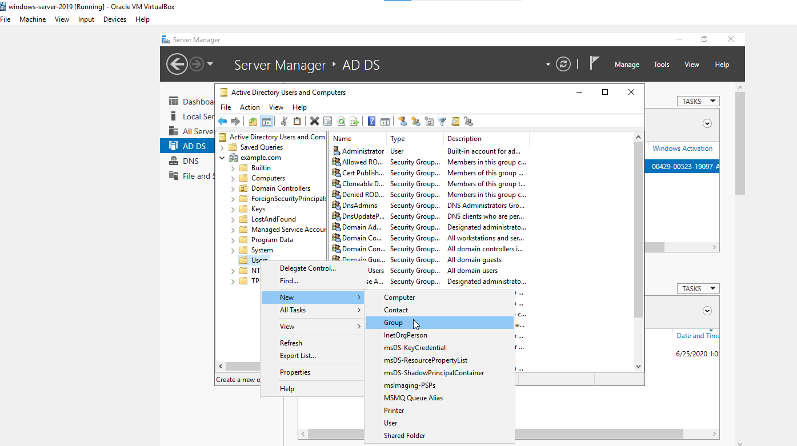
Task: Select Delegate Control in context menu
Action: pyautogui.click(x=313, y=268)
